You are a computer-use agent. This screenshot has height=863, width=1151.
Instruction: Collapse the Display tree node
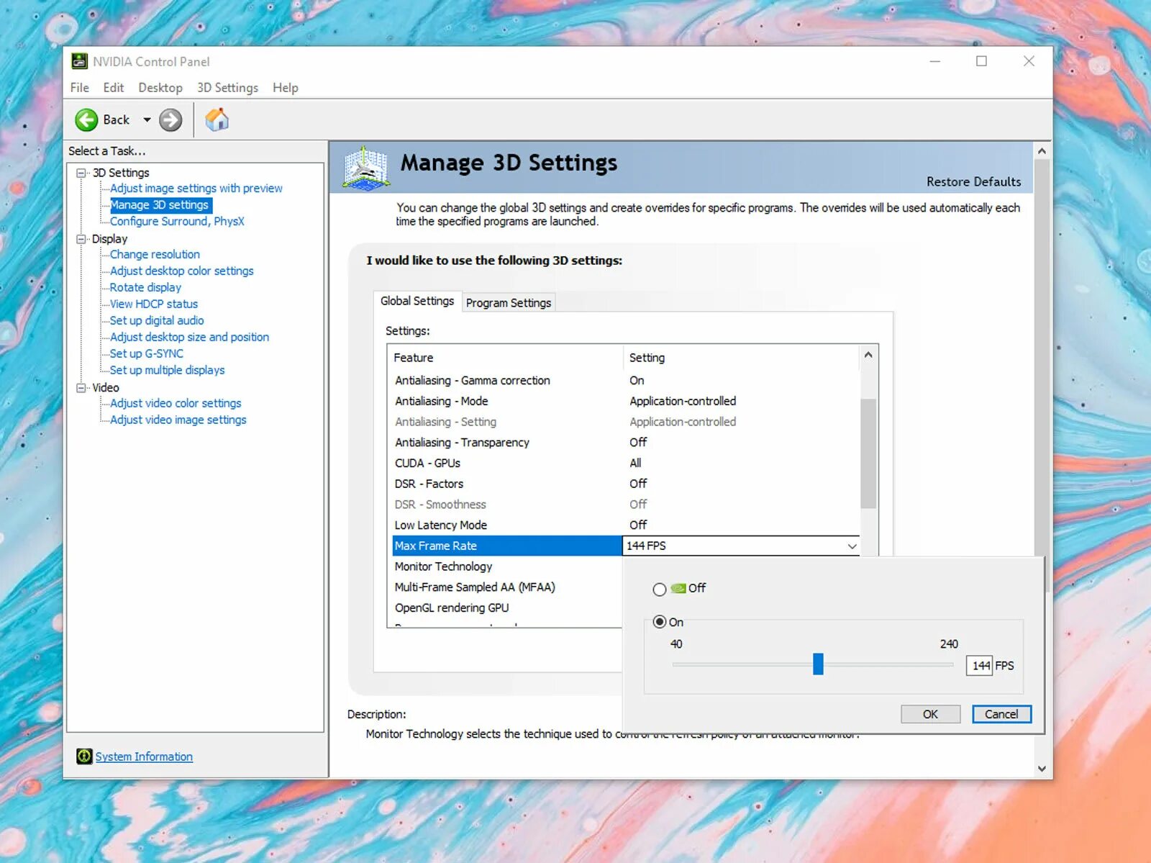(x=81, y=239)
